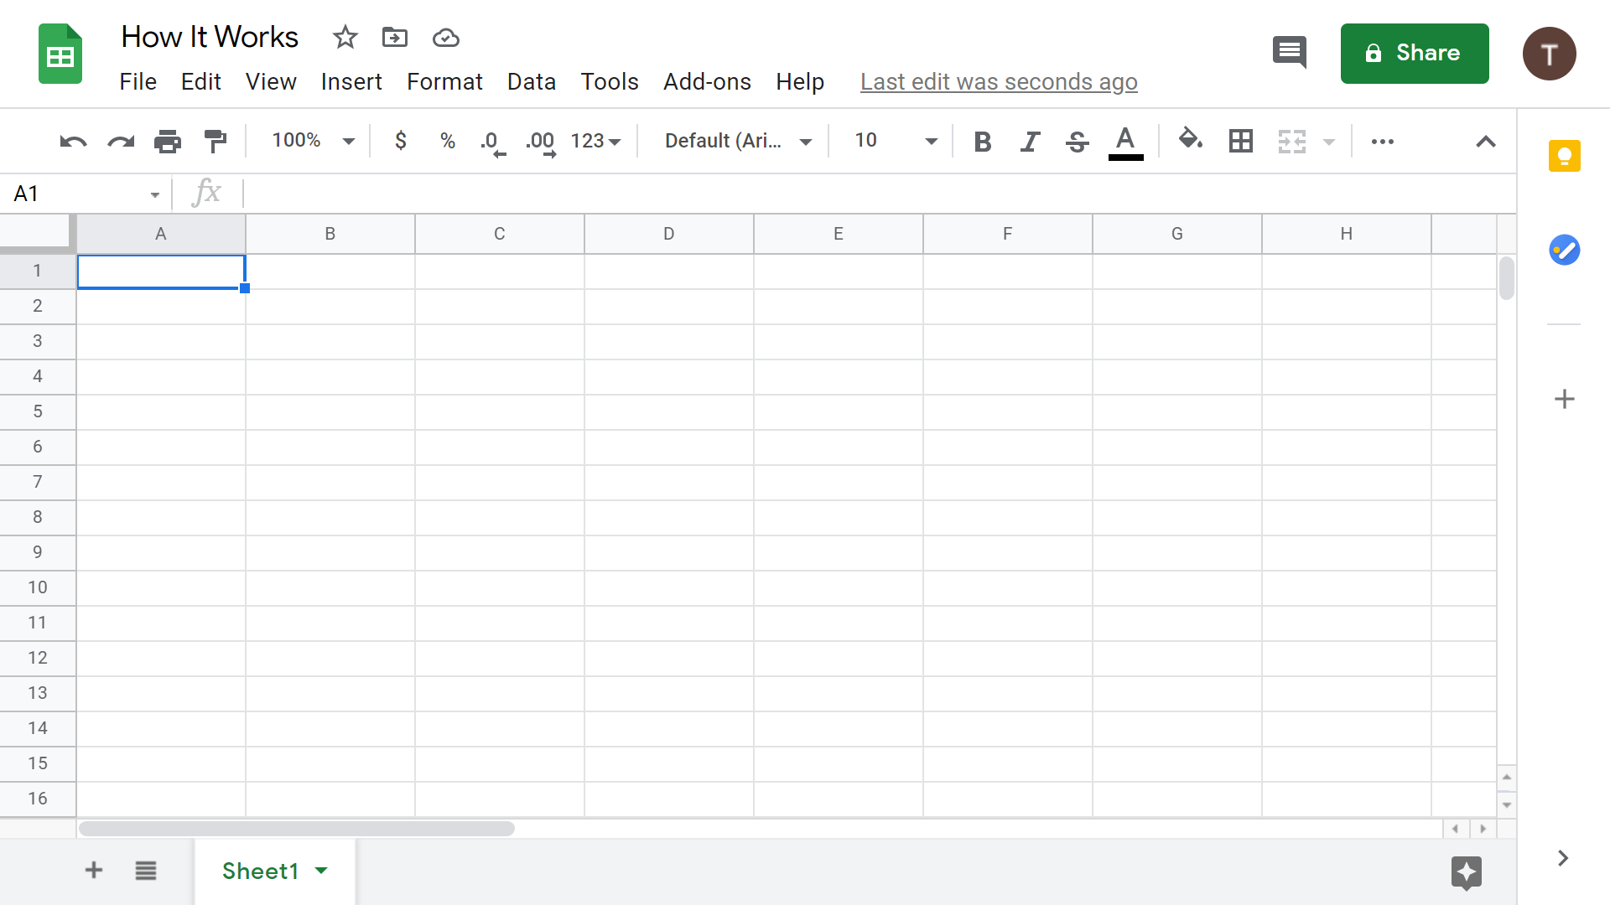The image size is (1610, 905).
Task: Open the text color picker
Action: click(1125, 141)
